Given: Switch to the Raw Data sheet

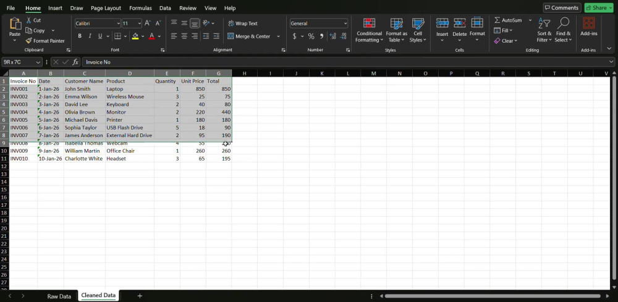Looking at the screenshot, I should [59, 296].
